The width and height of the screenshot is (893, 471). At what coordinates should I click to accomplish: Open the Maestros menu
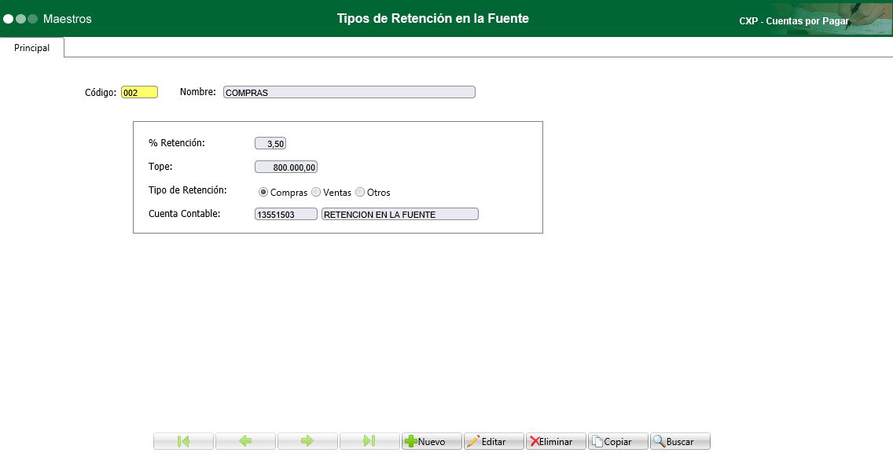pyautogui.click(x=67, y=19)
